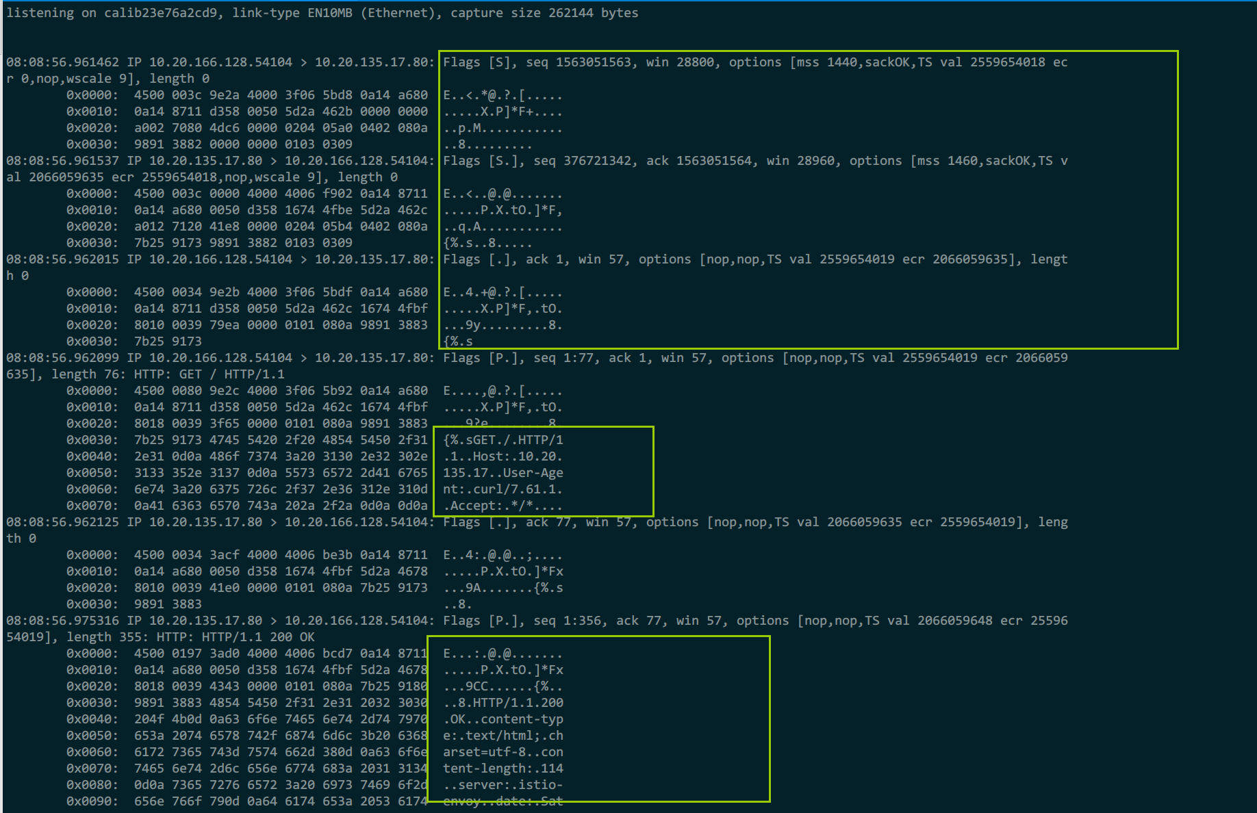Click '7b25 9173 4745 5420' hex row
Screen dimensions: 1257x813
click(x=281, y=440)
